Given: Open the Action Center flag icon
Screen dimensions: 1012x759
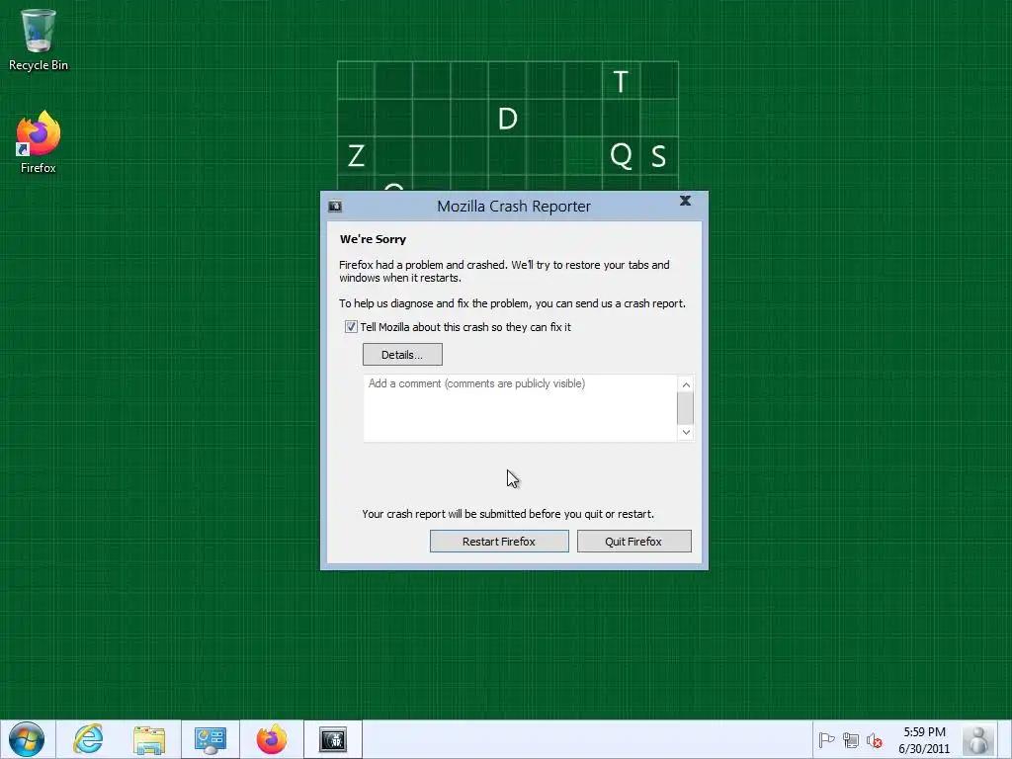Looking at the screenshot, I should coord(826,740).
